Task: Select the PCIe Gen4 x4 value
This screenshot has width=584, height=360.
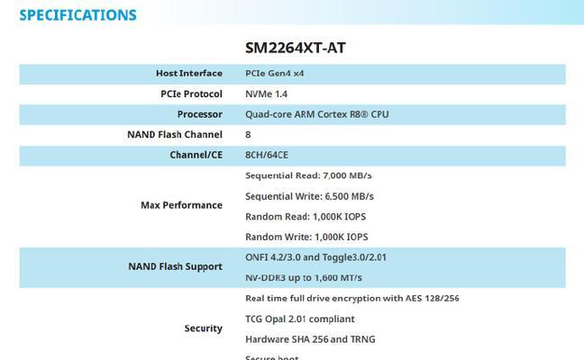Action: (275, 73)
